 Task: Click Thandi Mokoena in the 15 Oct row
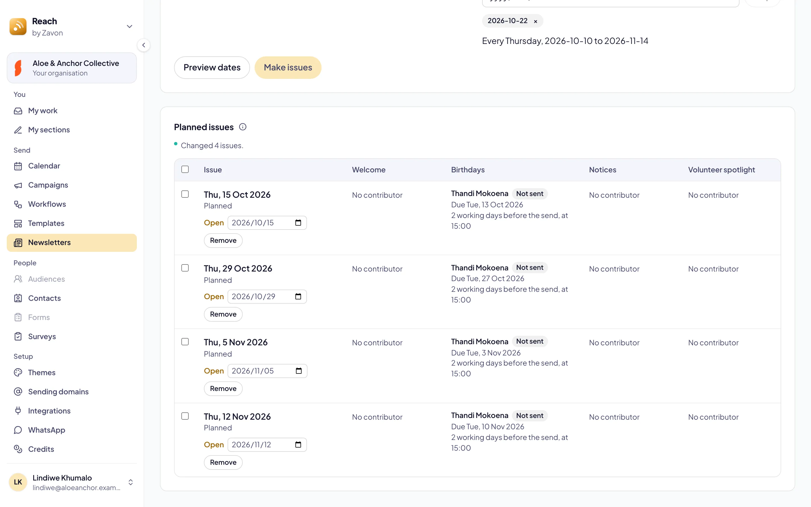(480, 194)
